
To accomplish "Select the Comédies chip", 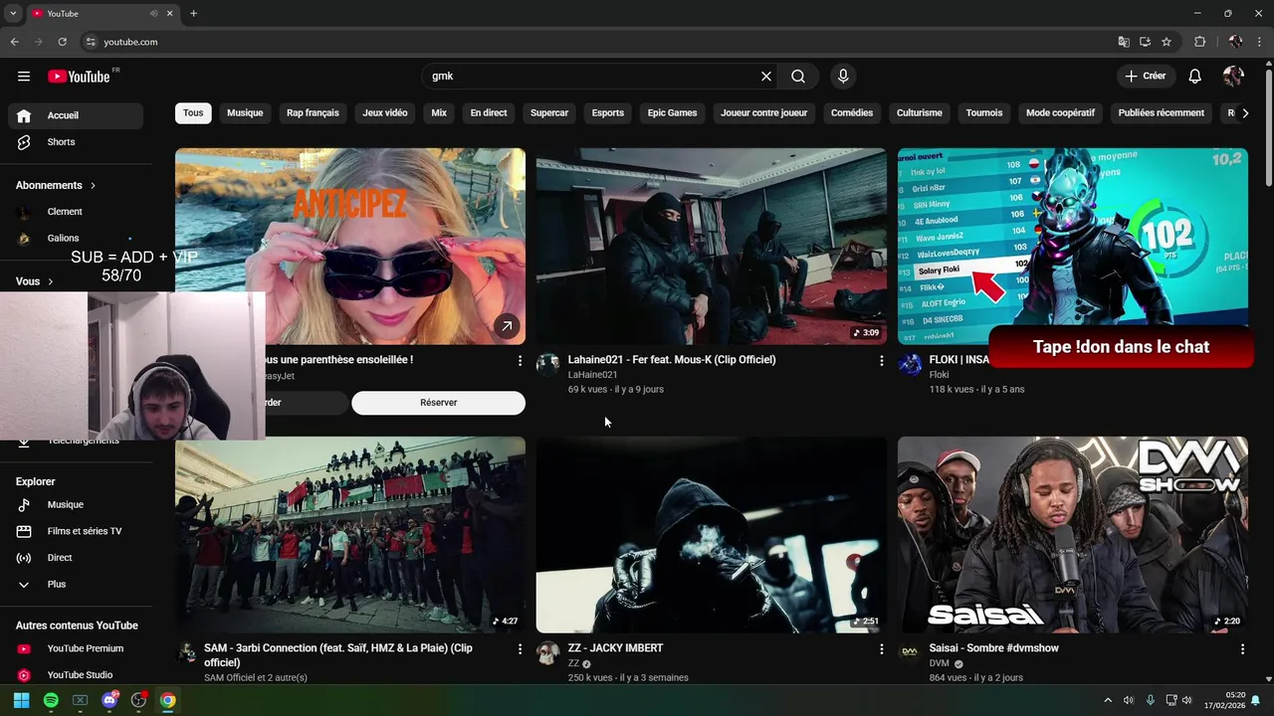I will [x=852, y=113].
